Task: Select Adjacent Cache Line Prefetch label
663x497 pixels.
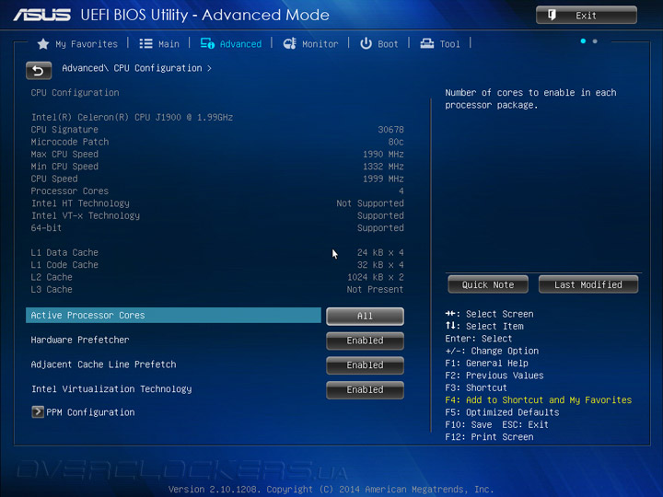Action: click(x=103, y=364)
